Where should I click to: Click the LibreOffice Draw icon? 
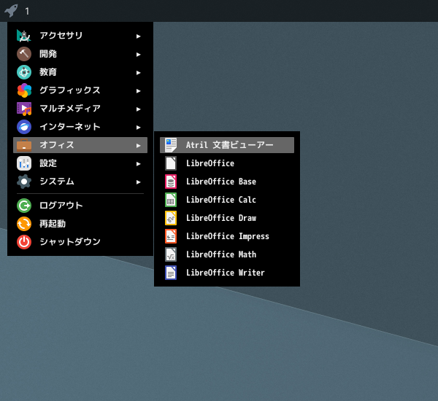point(171,218)
